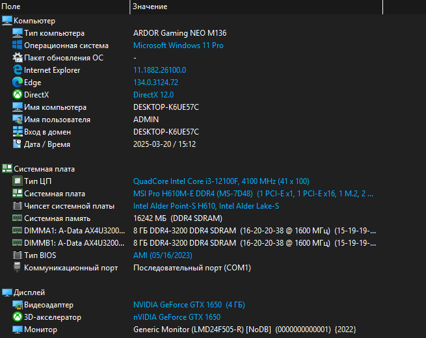Click the Системная память RAM icon
This screenshot has height=338, width=426.
[x=18, y=218]
